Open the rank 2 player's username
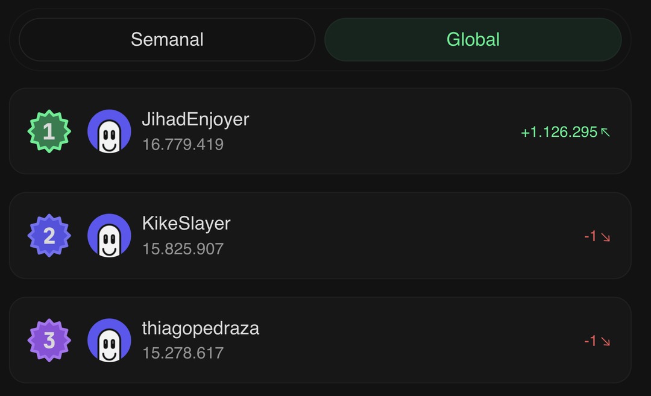The height and width of the screenshot is (396, 651). pos(186,224)
